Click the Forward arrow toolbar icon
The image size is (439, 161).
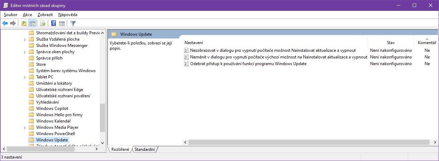(13, 23)
